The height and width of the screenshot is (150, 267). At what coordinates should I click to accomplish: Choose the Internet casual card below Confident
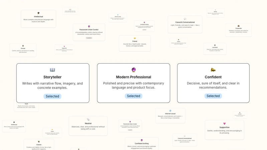[170, 116]
